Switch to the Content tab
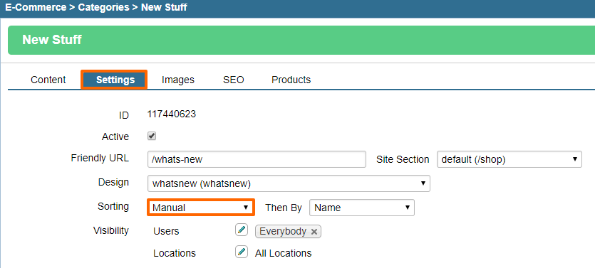595x268 pixels. click(x=48, y=80)
